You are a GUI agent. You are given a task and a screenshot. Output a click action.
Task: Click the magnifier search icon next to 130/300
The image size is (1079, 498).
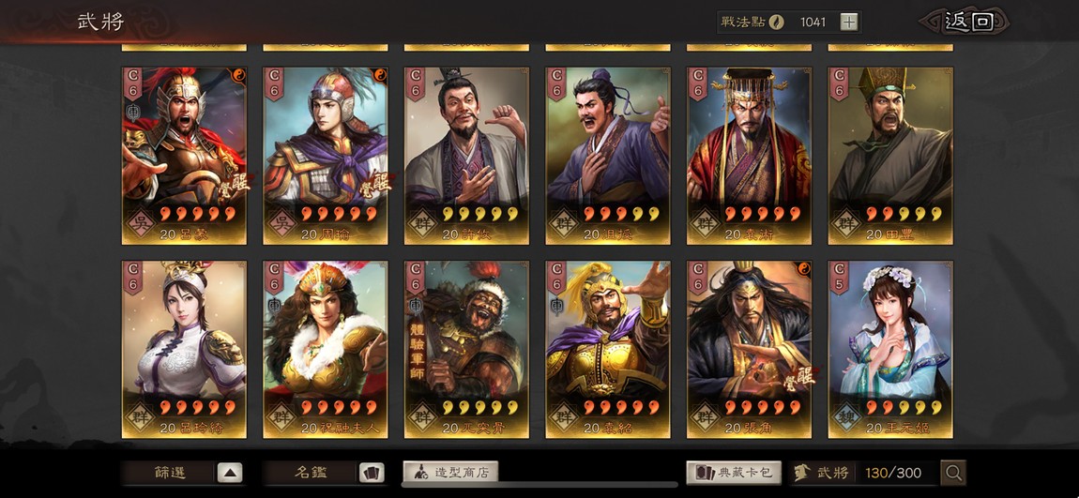click(953, 473)
